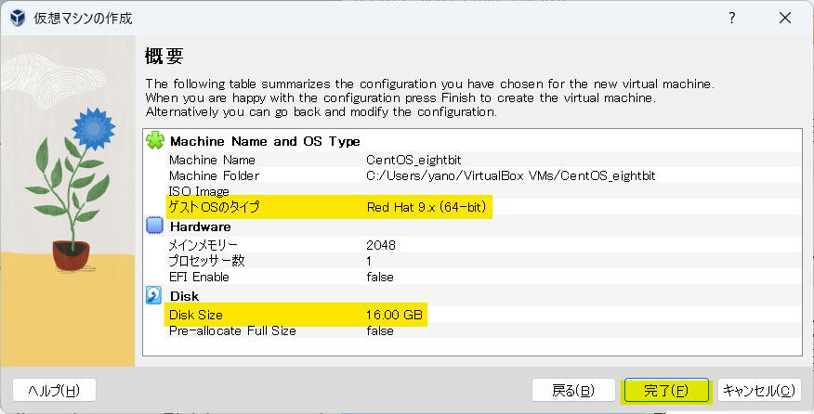Click the Red Hat 9.x (64-bit) value
814x414 pixels.
(427, 208)
